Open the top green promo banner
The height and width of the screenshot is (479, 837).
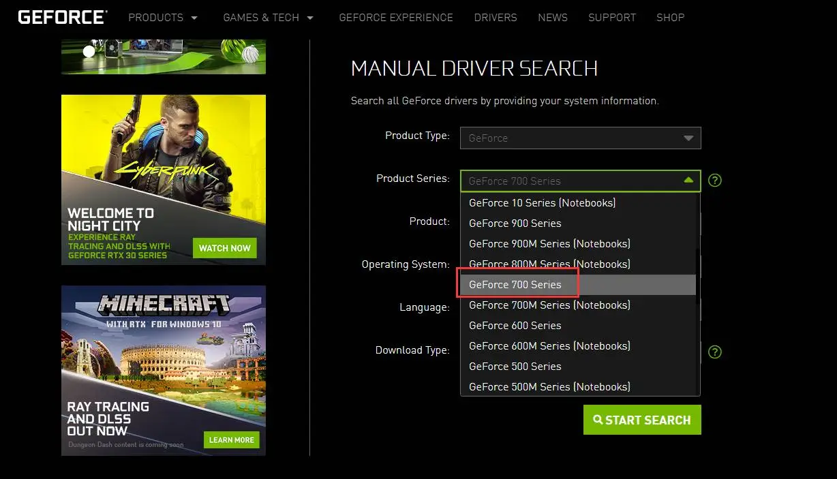click(164, 57)
